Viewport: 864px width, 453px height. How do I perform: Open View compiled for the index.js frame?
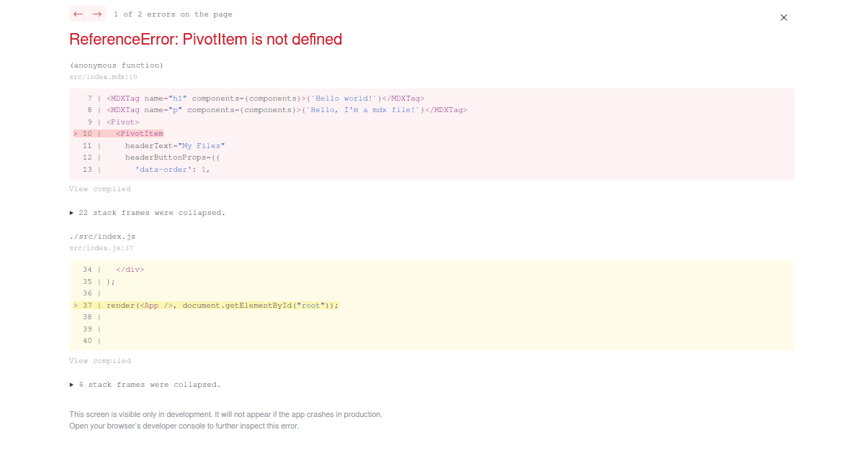(x=100, y=360)
